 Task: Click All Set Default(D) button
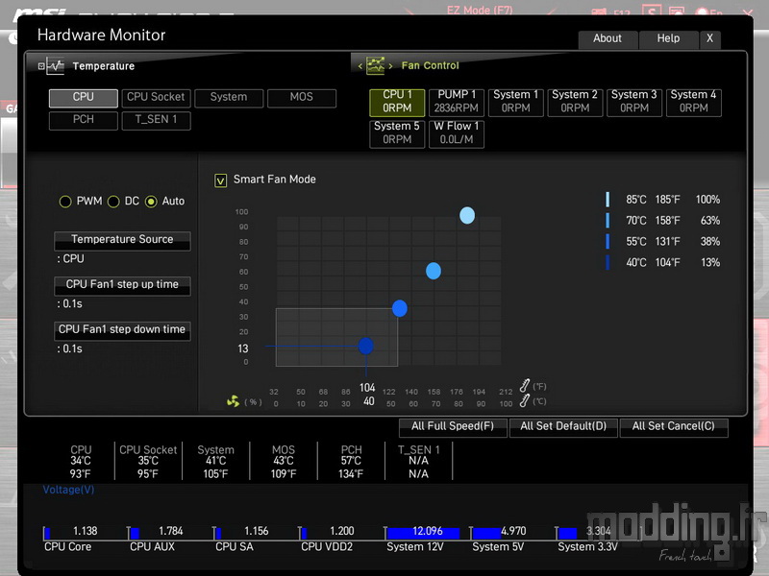563,426
